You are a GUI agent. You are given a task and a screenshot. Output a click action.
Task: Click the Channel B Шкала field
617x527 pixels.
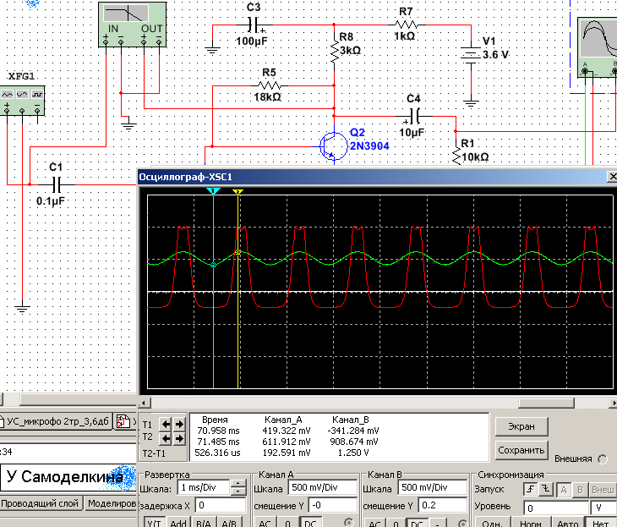[433, 488]
